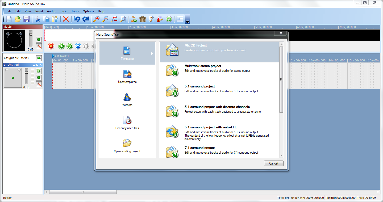
Task: Click track 1 green play icon
Action: (39, 71)
